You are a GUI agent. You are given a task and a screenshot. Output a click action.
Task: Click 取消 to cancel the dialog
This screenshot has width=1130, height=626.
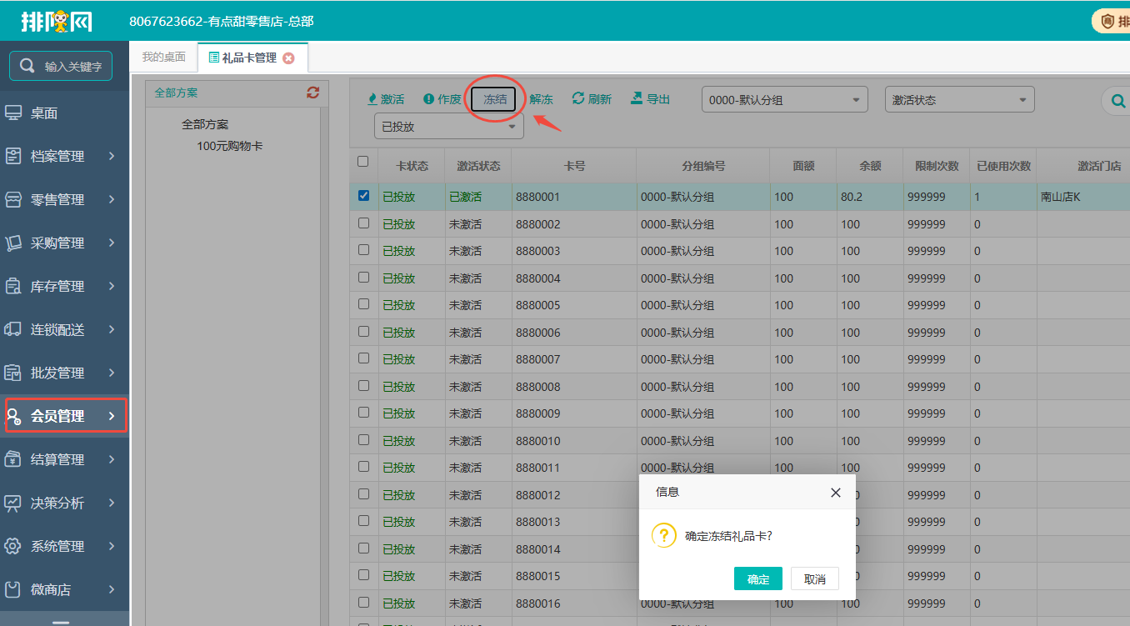point(814,579)
